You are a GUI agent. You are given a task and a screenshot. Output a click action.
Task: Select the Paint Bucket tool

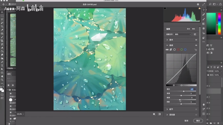point(2,51)
